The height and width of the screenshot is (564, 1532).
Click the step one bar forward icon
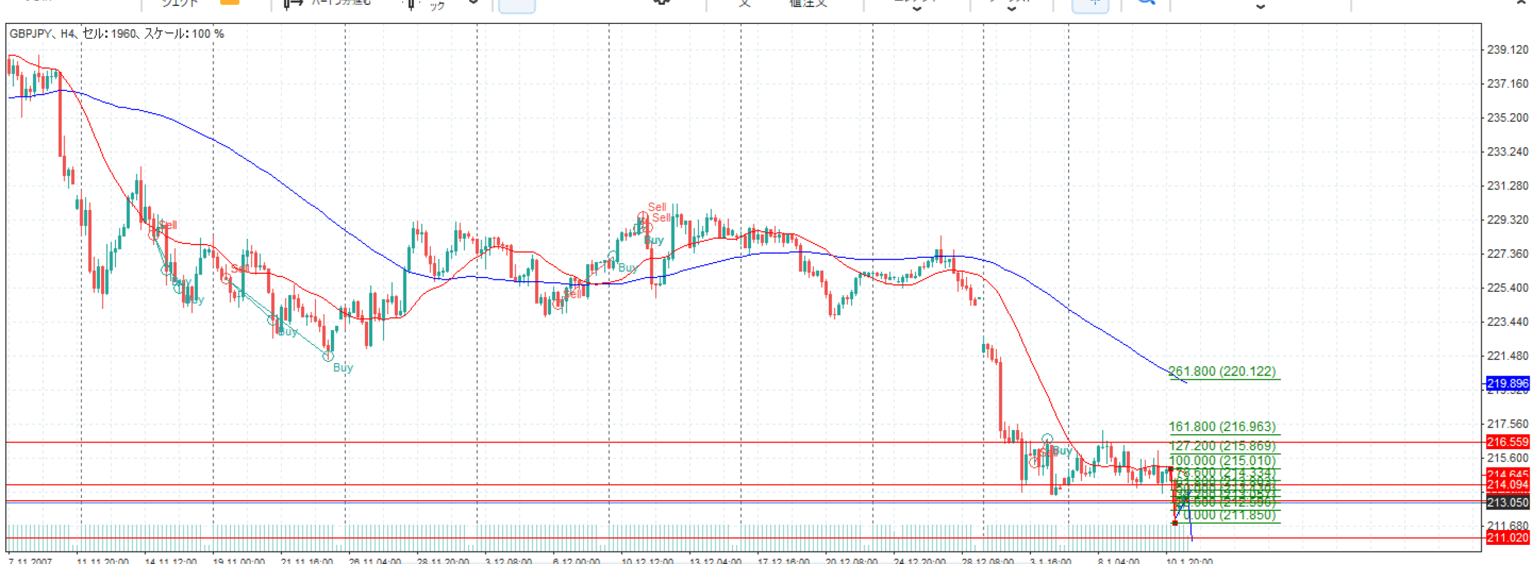click(293, 4)
